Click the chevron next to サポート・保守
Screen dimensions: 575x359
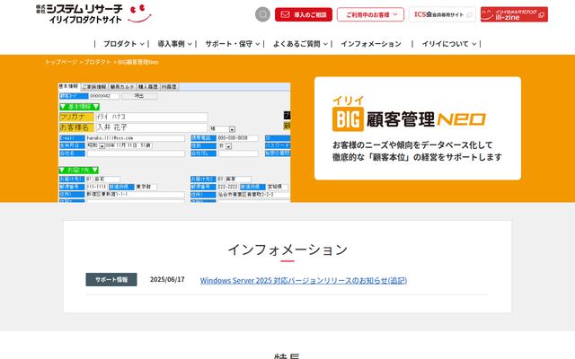[x=258, y=44]
